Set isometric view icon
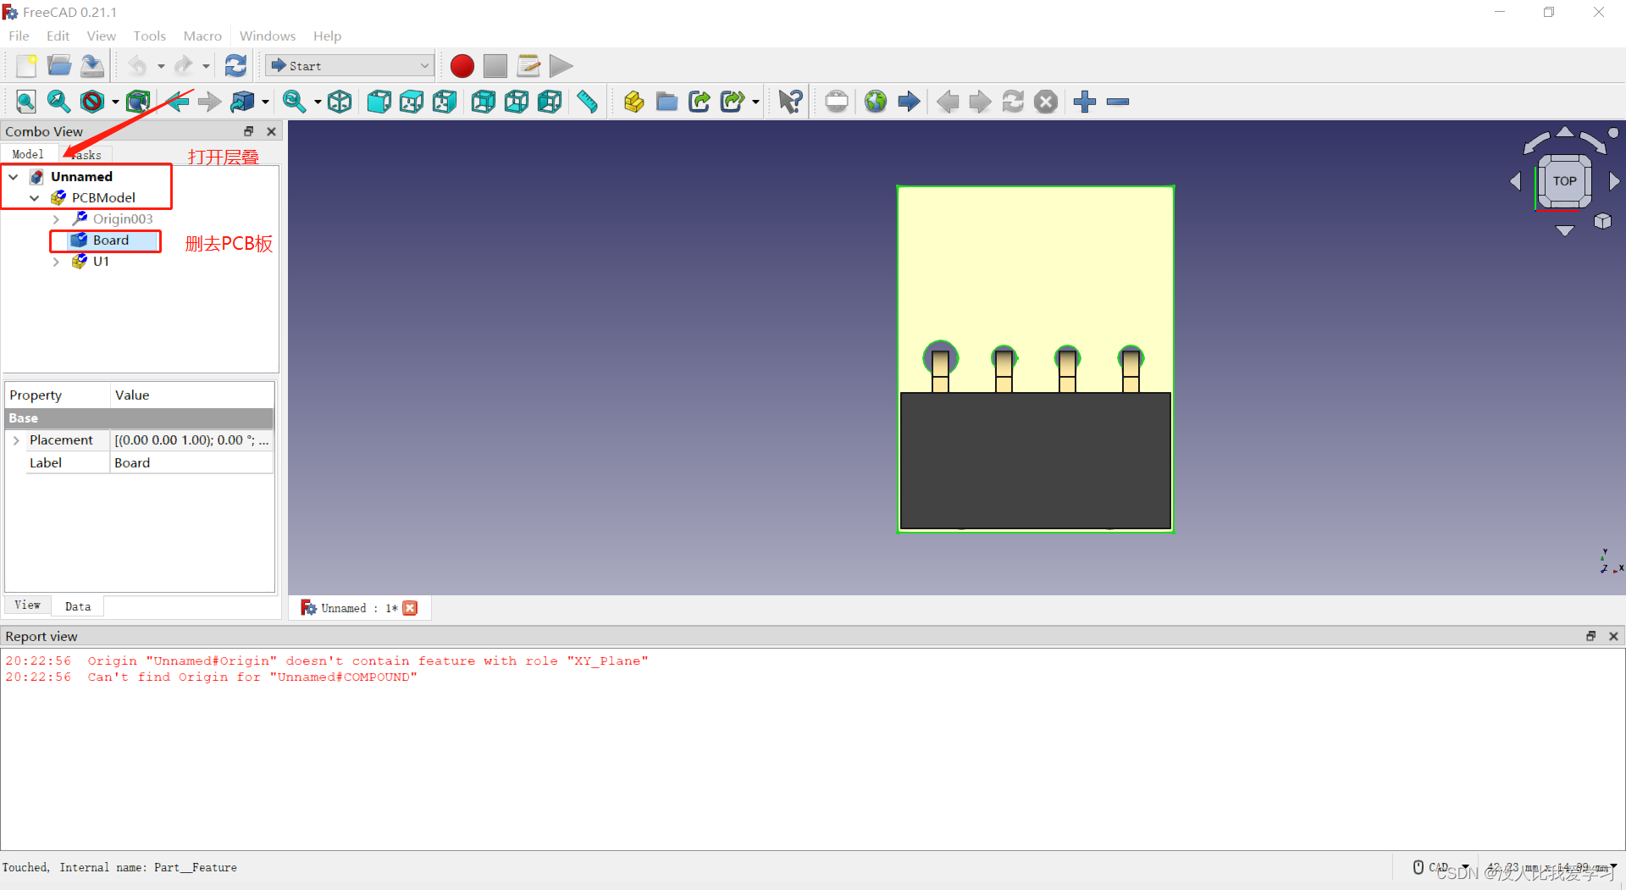This screenshot has width=1626, height=890. (x=340, y=102)
